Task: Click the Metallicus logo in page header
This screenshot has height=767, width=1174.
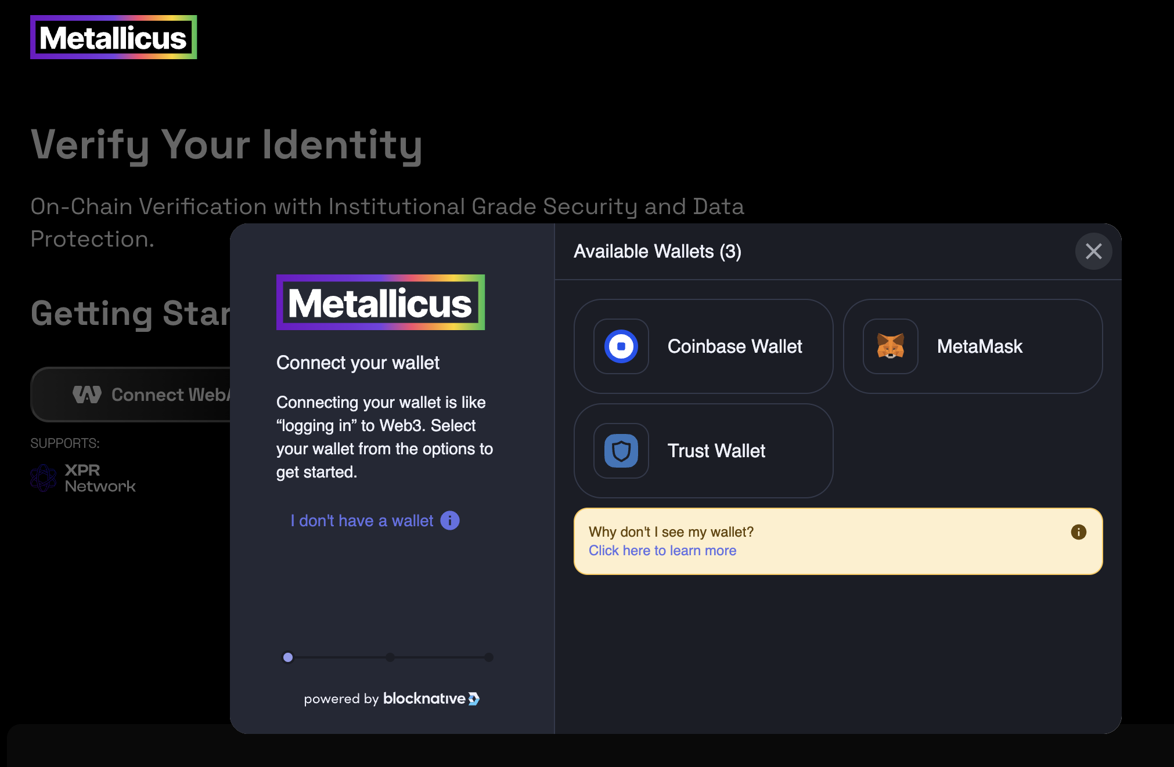Action: pyautogui.click(x=113, y=38)
